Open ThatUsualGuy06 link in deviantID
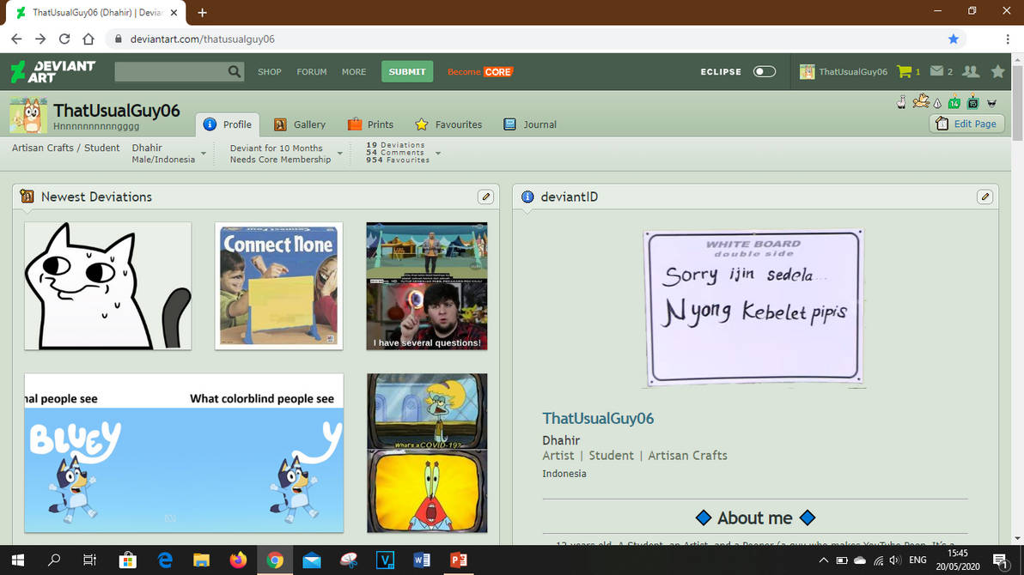Image resolution: width=1024 pixels, height=575 pixels. point(598,418)
